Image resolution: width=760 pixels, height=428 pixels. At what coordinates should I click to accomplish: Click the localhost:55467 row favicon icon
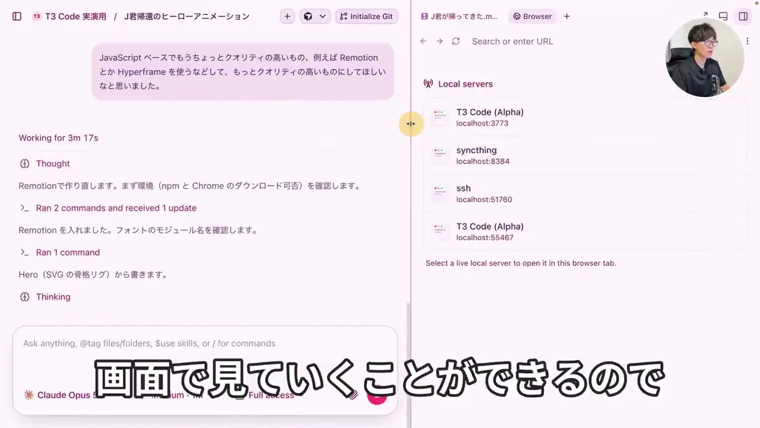(439, 231)
